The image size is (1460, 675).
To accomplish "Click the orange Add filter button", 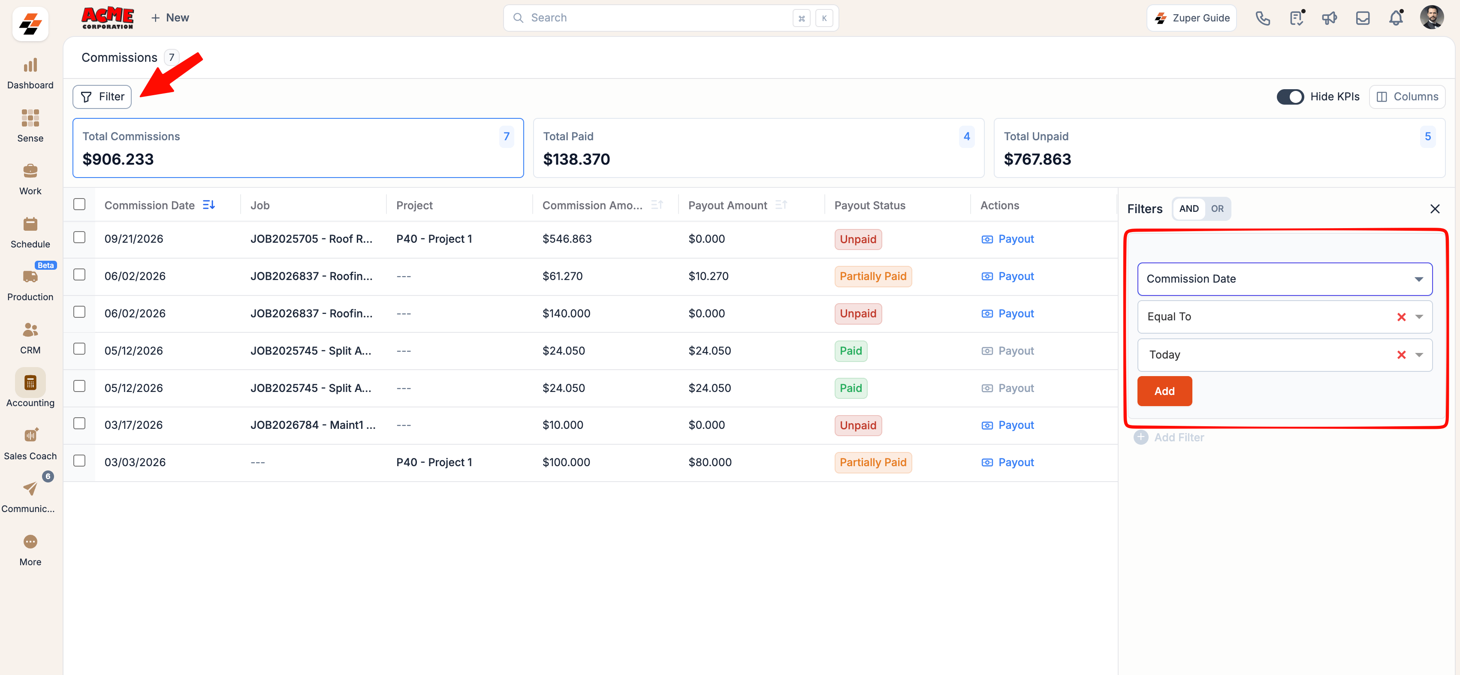I will pos(1164,391).
